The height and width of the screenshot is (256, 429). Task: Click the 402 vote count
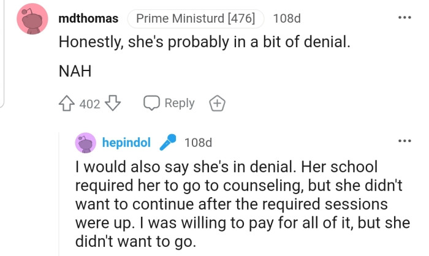(89, 104)
